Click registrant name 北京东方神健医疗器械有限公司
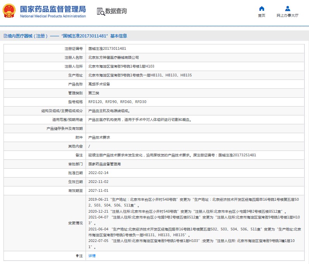Image resolution: width=309 pixels, height=264 pixels. click(x=113, y=58)
